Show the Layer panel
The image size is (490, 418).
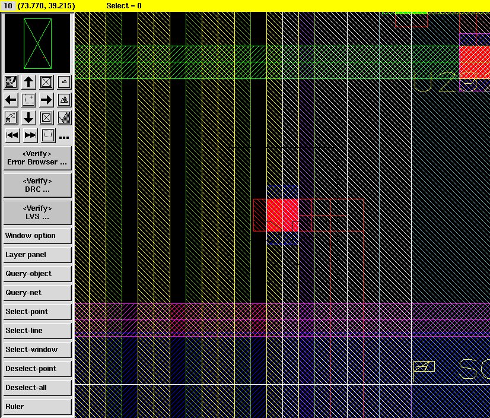[37, 255]
